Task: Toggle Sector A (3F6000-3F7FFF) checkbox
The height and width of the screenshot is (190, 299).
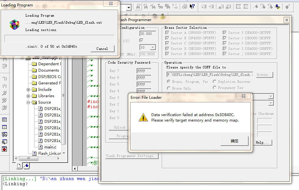Action: [x=167, y=33]
